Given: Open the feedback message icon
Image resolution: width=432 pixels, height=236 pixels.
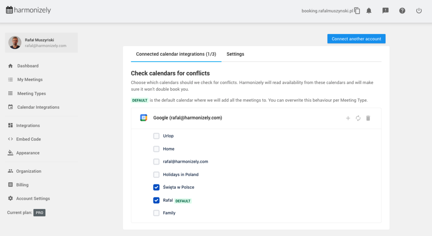Looking at the screenshot, I should click(385, 11).
